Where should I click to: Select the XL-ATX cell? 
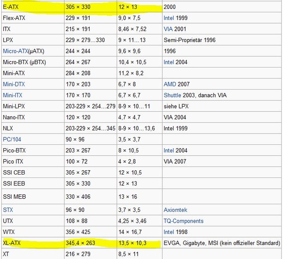(33, 243)
